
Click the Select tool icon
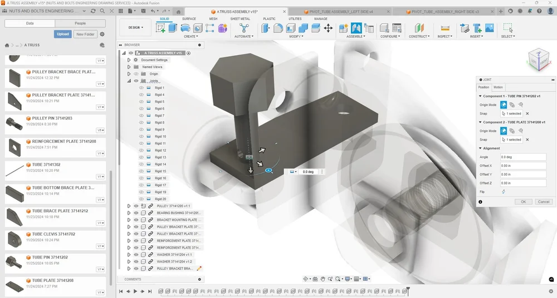tap(508, 28)
